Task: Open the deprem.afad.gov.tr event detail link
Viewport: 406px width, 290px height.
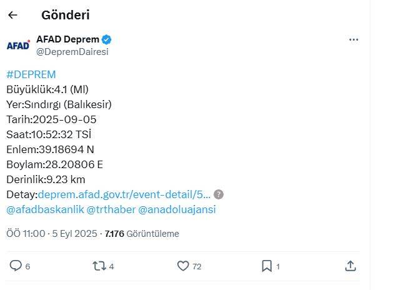Action: pos(124,194)
